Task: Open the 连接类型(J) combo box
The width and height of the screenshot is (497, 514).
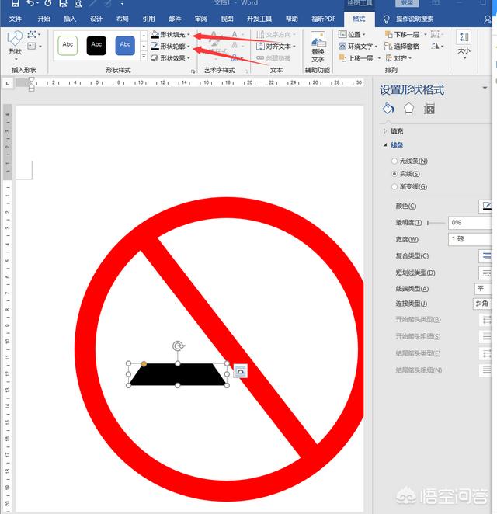Action: pyautogui.click(x=482, y=304)
